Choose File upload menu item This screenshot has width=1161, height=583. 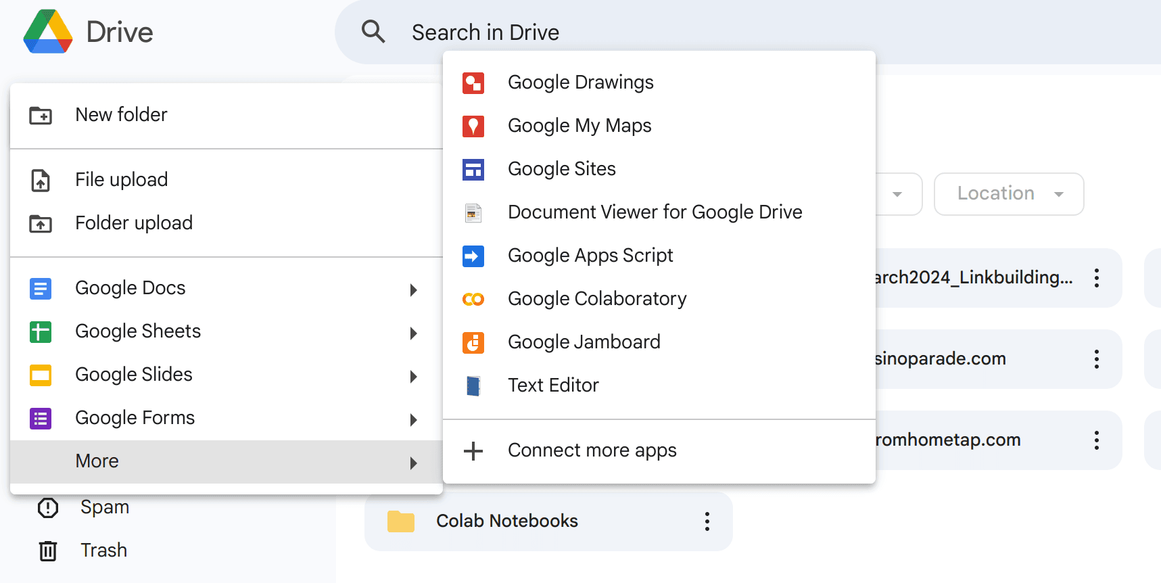pyautogui.click(x=227, y=181)
